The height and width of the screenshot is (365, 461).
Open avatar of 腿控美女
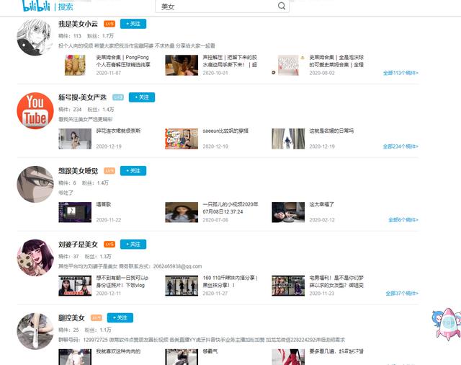(35, 331)
